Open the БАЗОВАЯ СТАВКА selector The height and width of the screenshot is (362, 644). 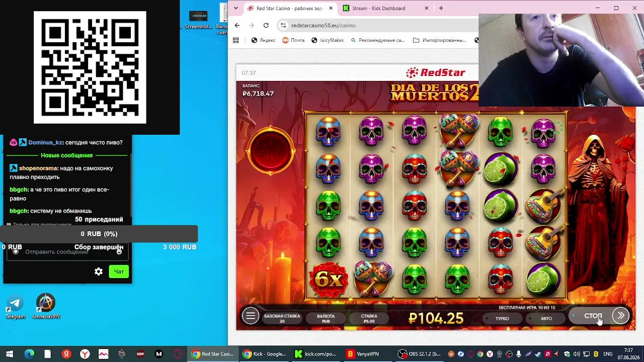282,318
